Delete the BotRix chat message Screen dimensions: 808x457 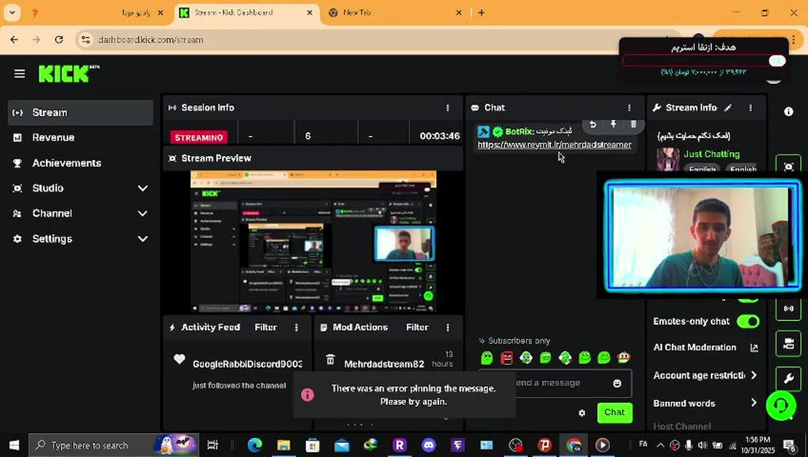[x=633, y=124]
